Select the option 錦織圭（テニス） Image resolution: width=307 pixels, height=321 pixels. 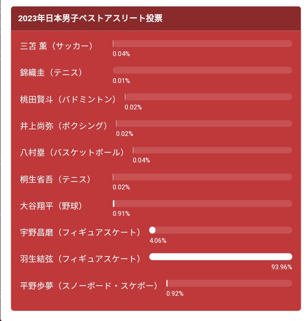coord(51,72)
